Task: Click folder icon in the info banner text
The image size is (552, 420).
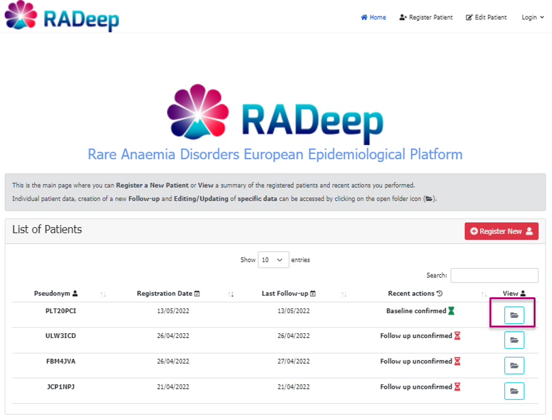Action: [429, 199]
